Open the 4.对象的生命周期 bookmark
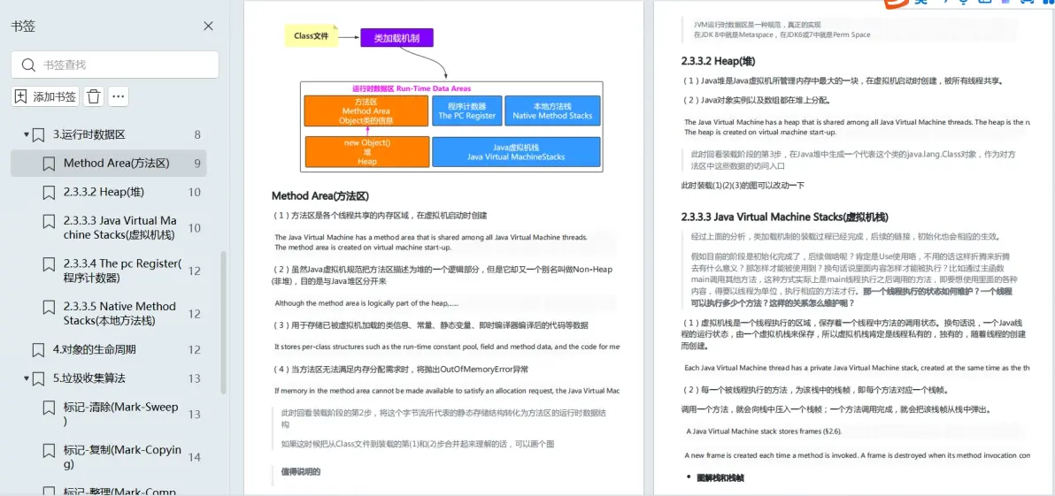The height and width of the screenshot is (496, 1055). [x=94, y=349]
